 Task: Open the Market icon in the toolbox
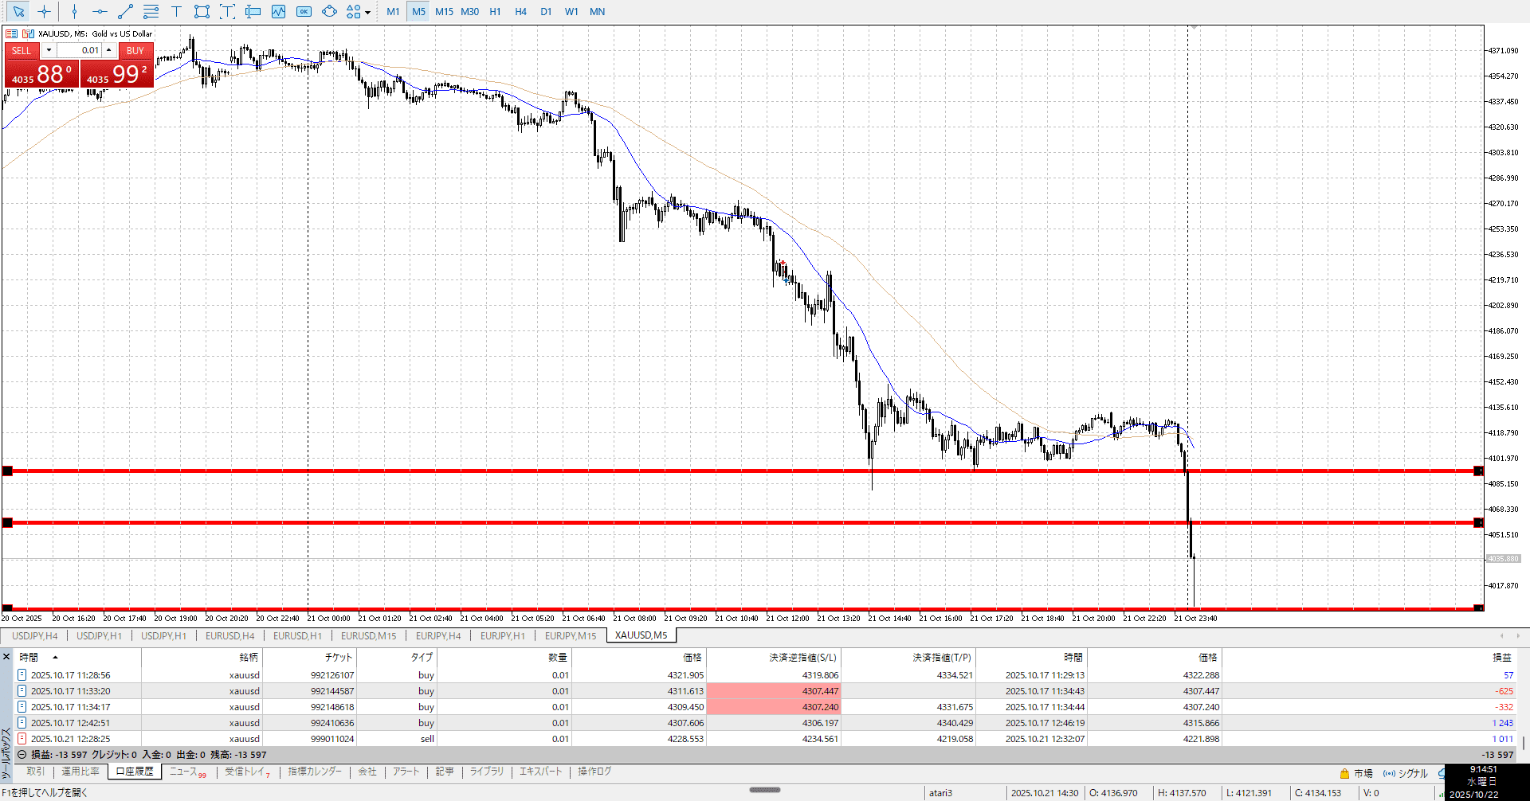click(x=1355, y=773)
